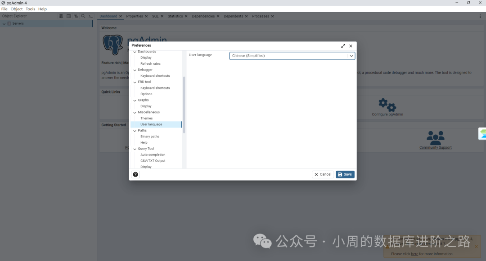Save the language preference
The image size is (486, 261).
[345, 174]
